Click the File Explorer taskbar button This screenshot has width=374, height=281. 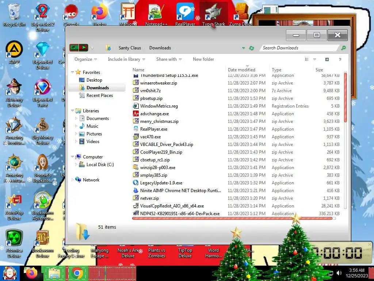coord(54,273)
